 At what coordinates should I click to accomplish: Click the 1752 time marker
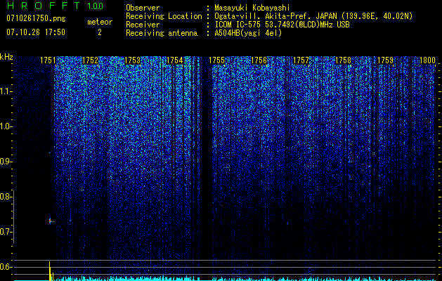(90, 60)
